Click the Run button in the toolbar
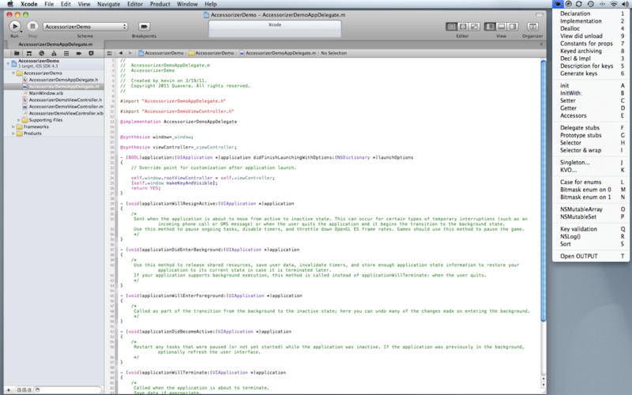The width and height of the screenshot is (632, 395). 14,26
